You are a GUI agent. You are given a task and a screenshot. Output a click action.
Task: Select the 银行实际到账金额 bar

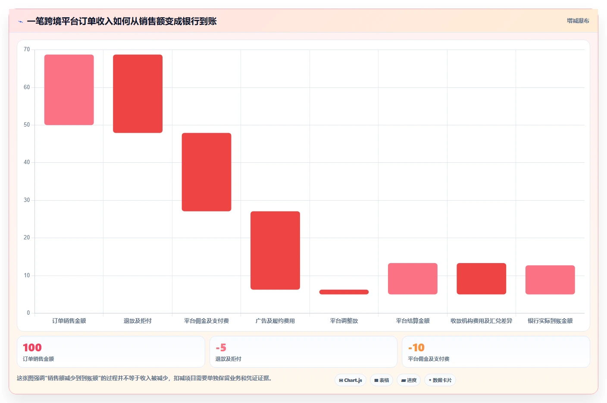coord(550,280)
